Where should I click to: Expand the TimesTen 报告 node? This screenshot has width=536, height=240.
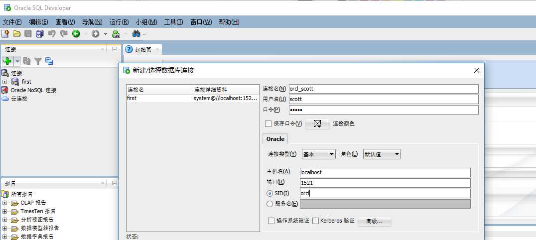5,211
